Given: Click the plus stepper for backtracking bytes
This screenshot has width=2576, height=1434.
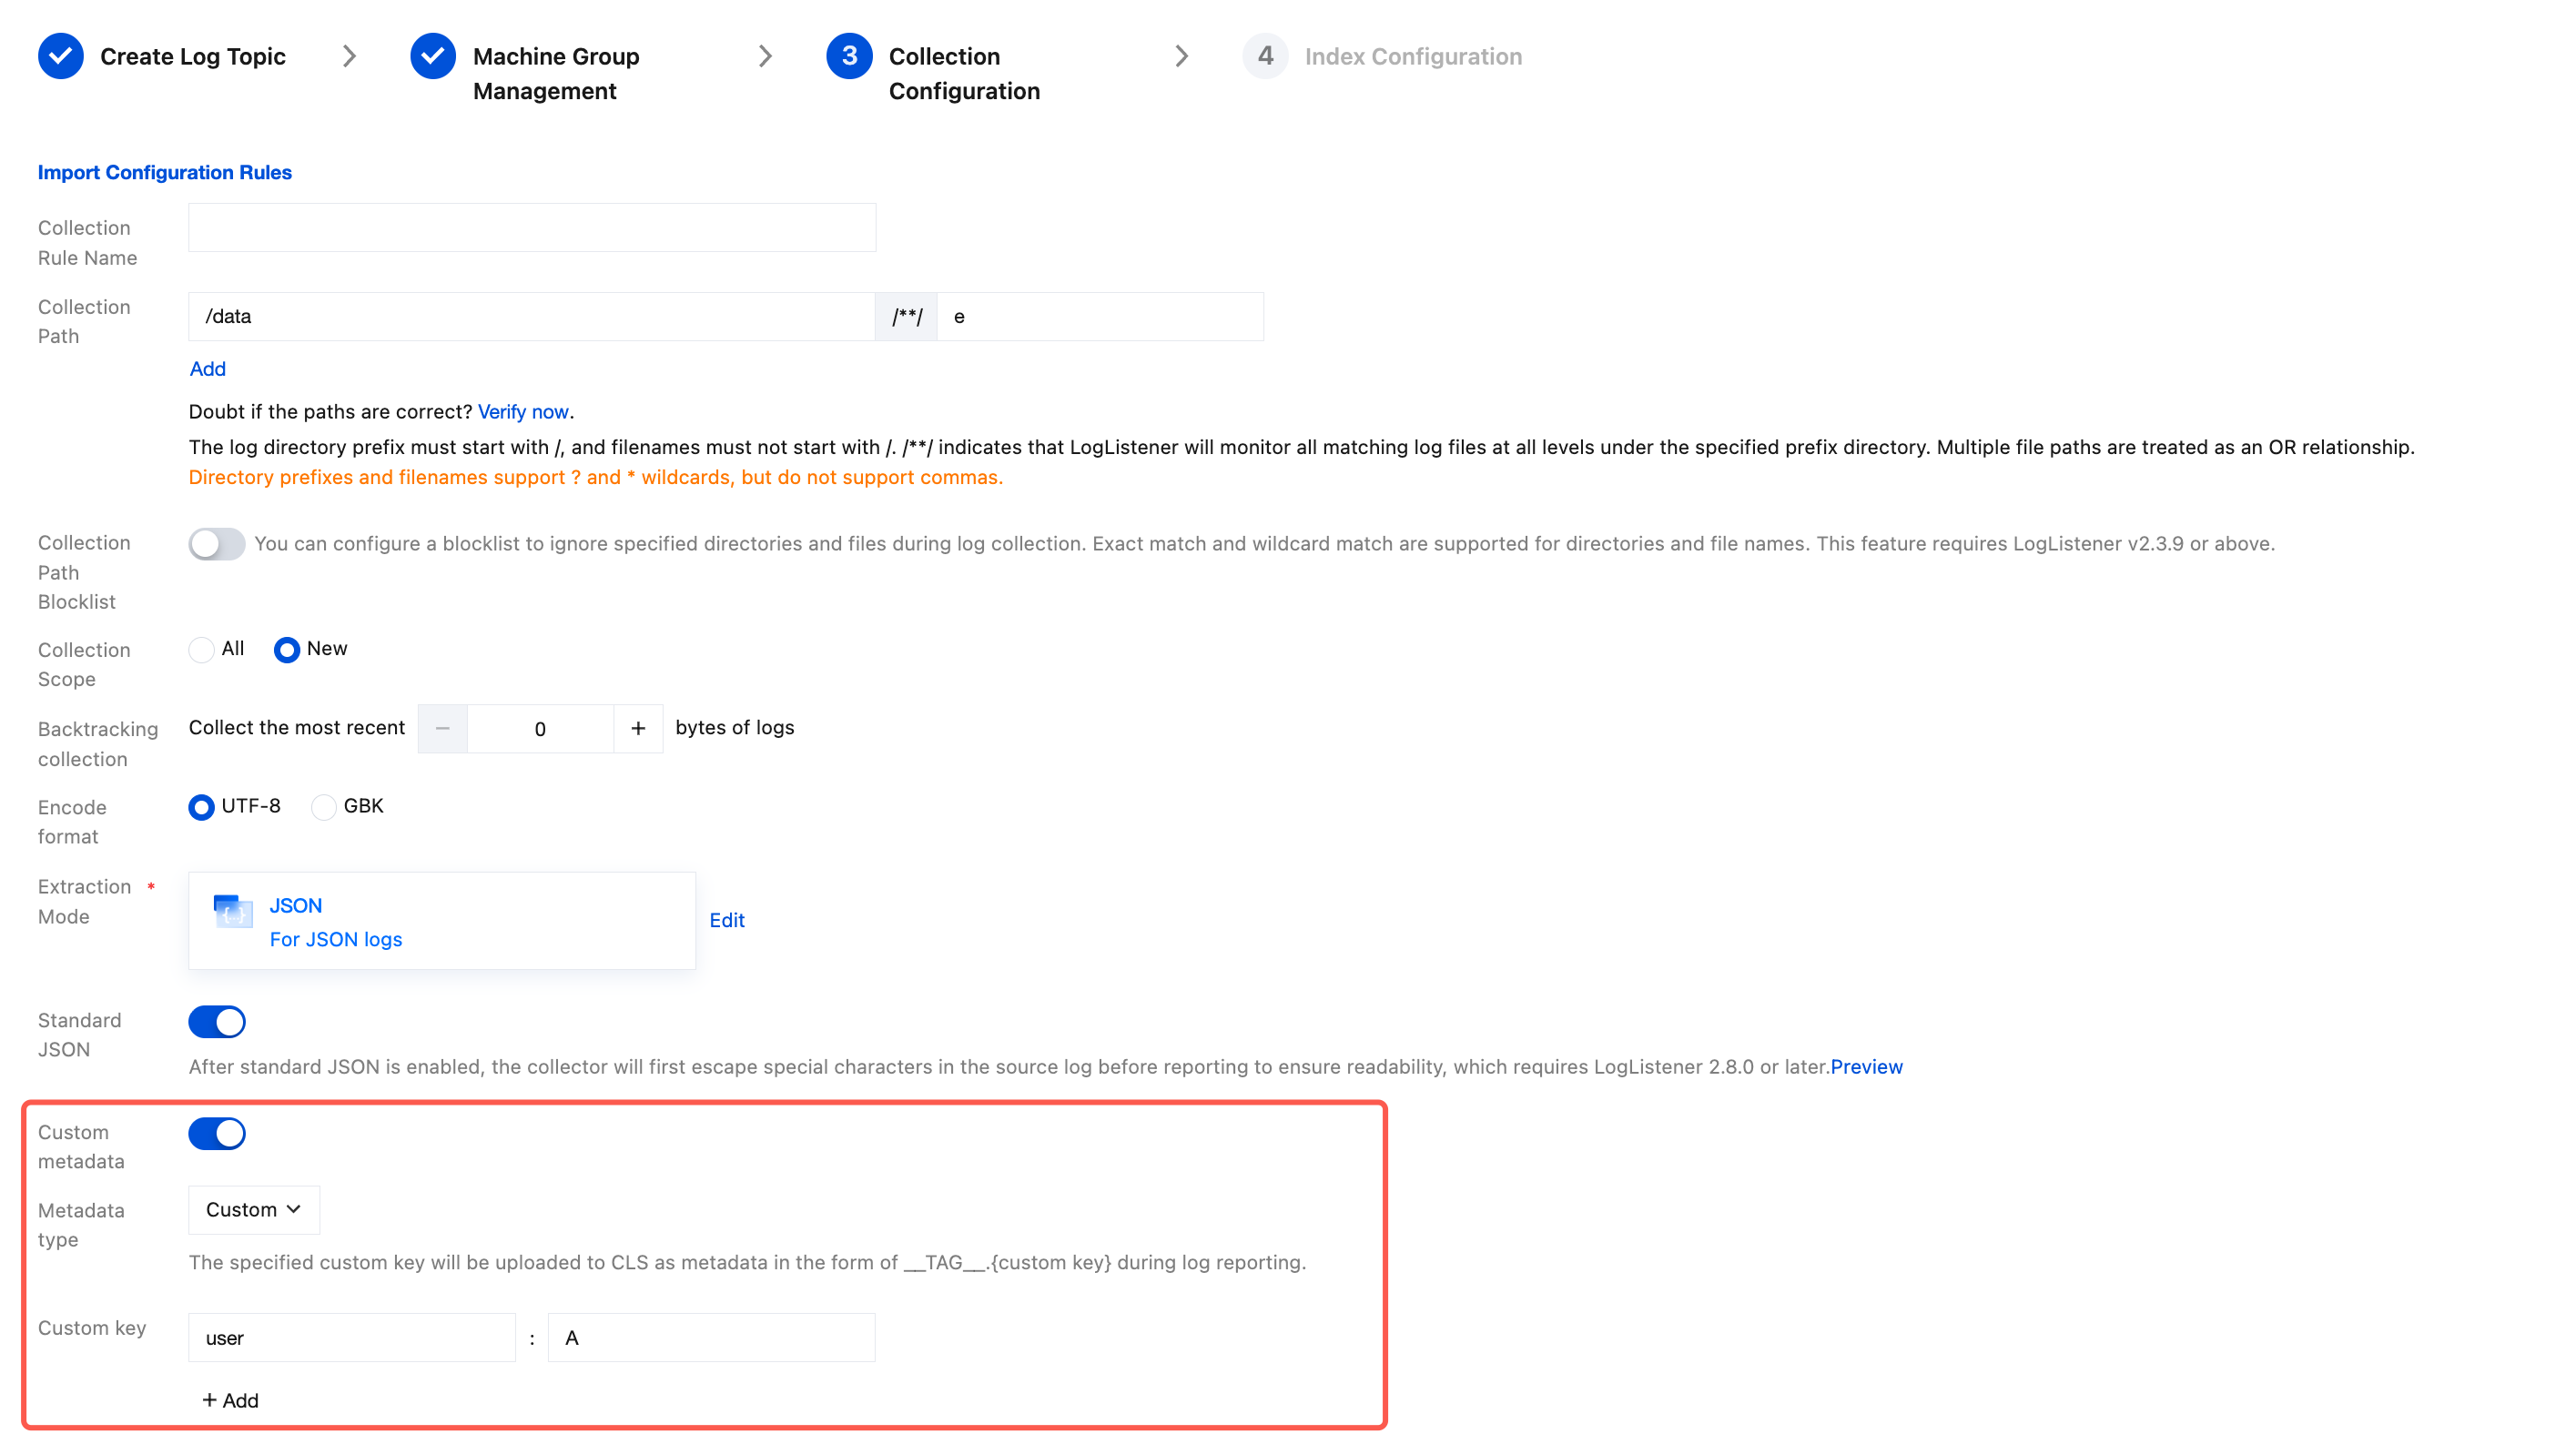Looking at the screenshot, I should coord(638,729).
